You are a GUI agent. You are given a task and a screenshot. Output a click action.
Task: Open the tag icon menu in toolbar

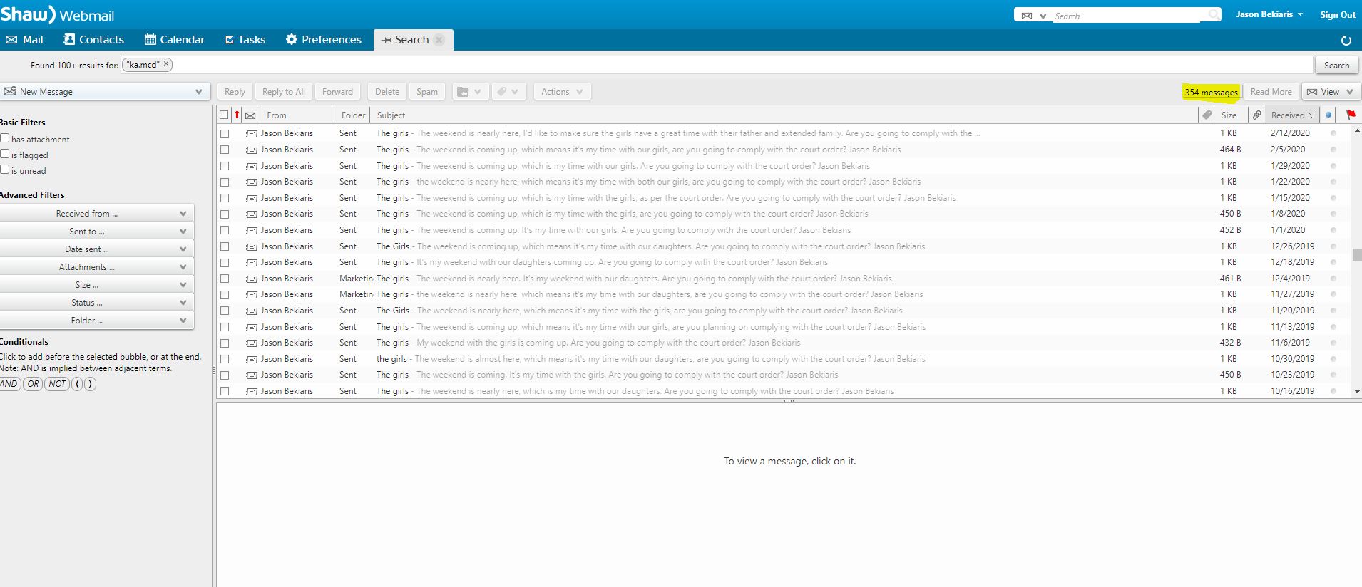[508, 92]
